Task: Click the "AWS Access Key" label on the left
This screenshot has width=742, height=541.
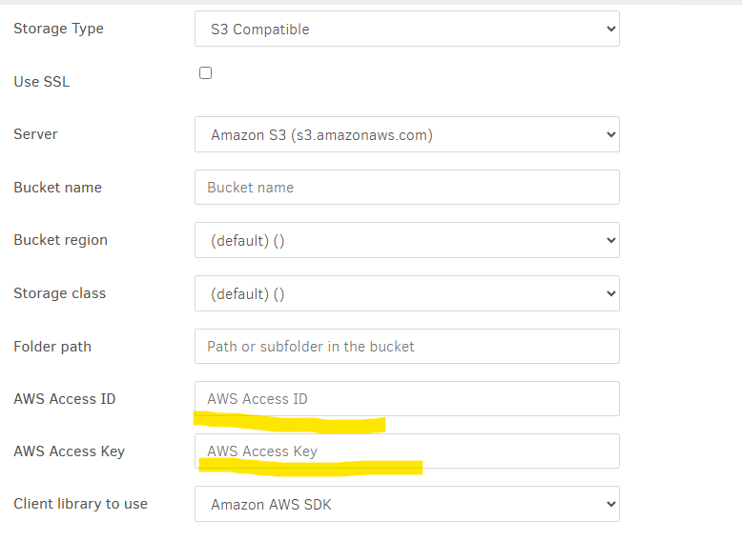Action: click(x=69, y=451)
